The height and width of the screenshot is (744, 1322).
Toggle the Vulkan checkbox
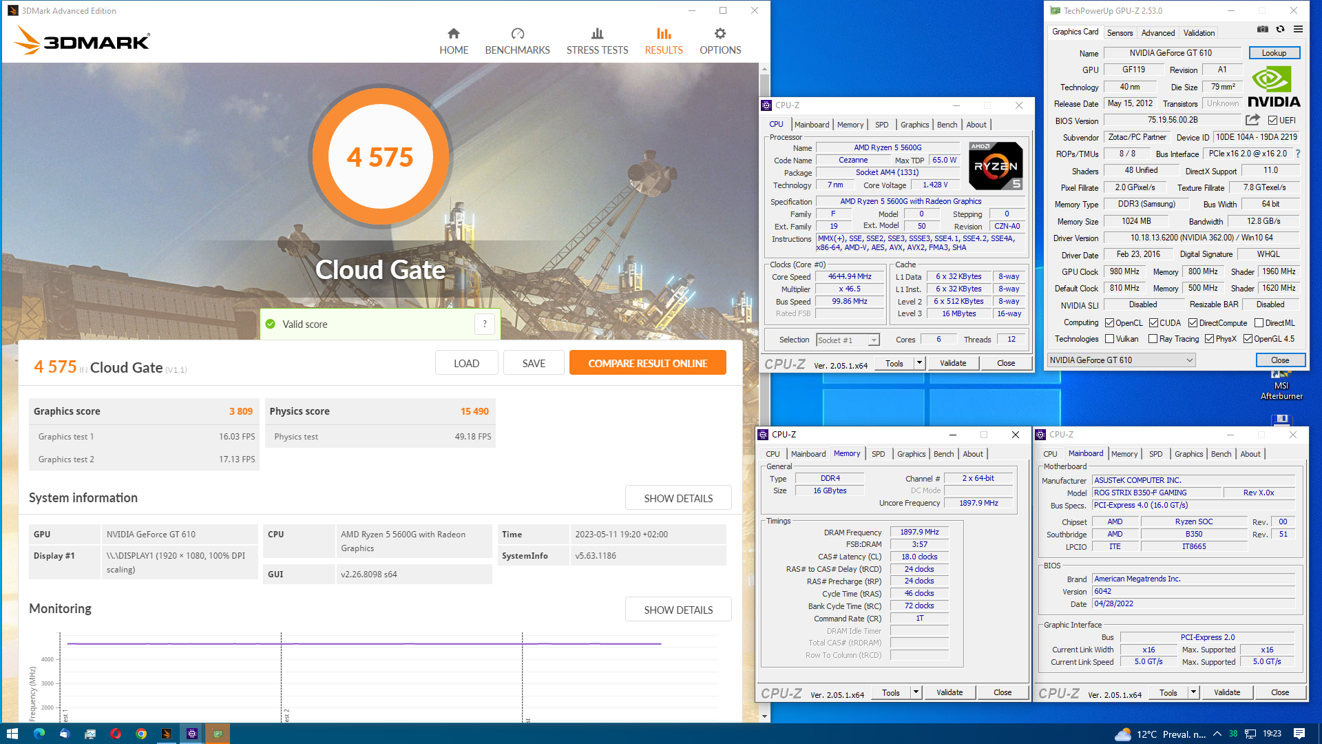click(1109, 339)
